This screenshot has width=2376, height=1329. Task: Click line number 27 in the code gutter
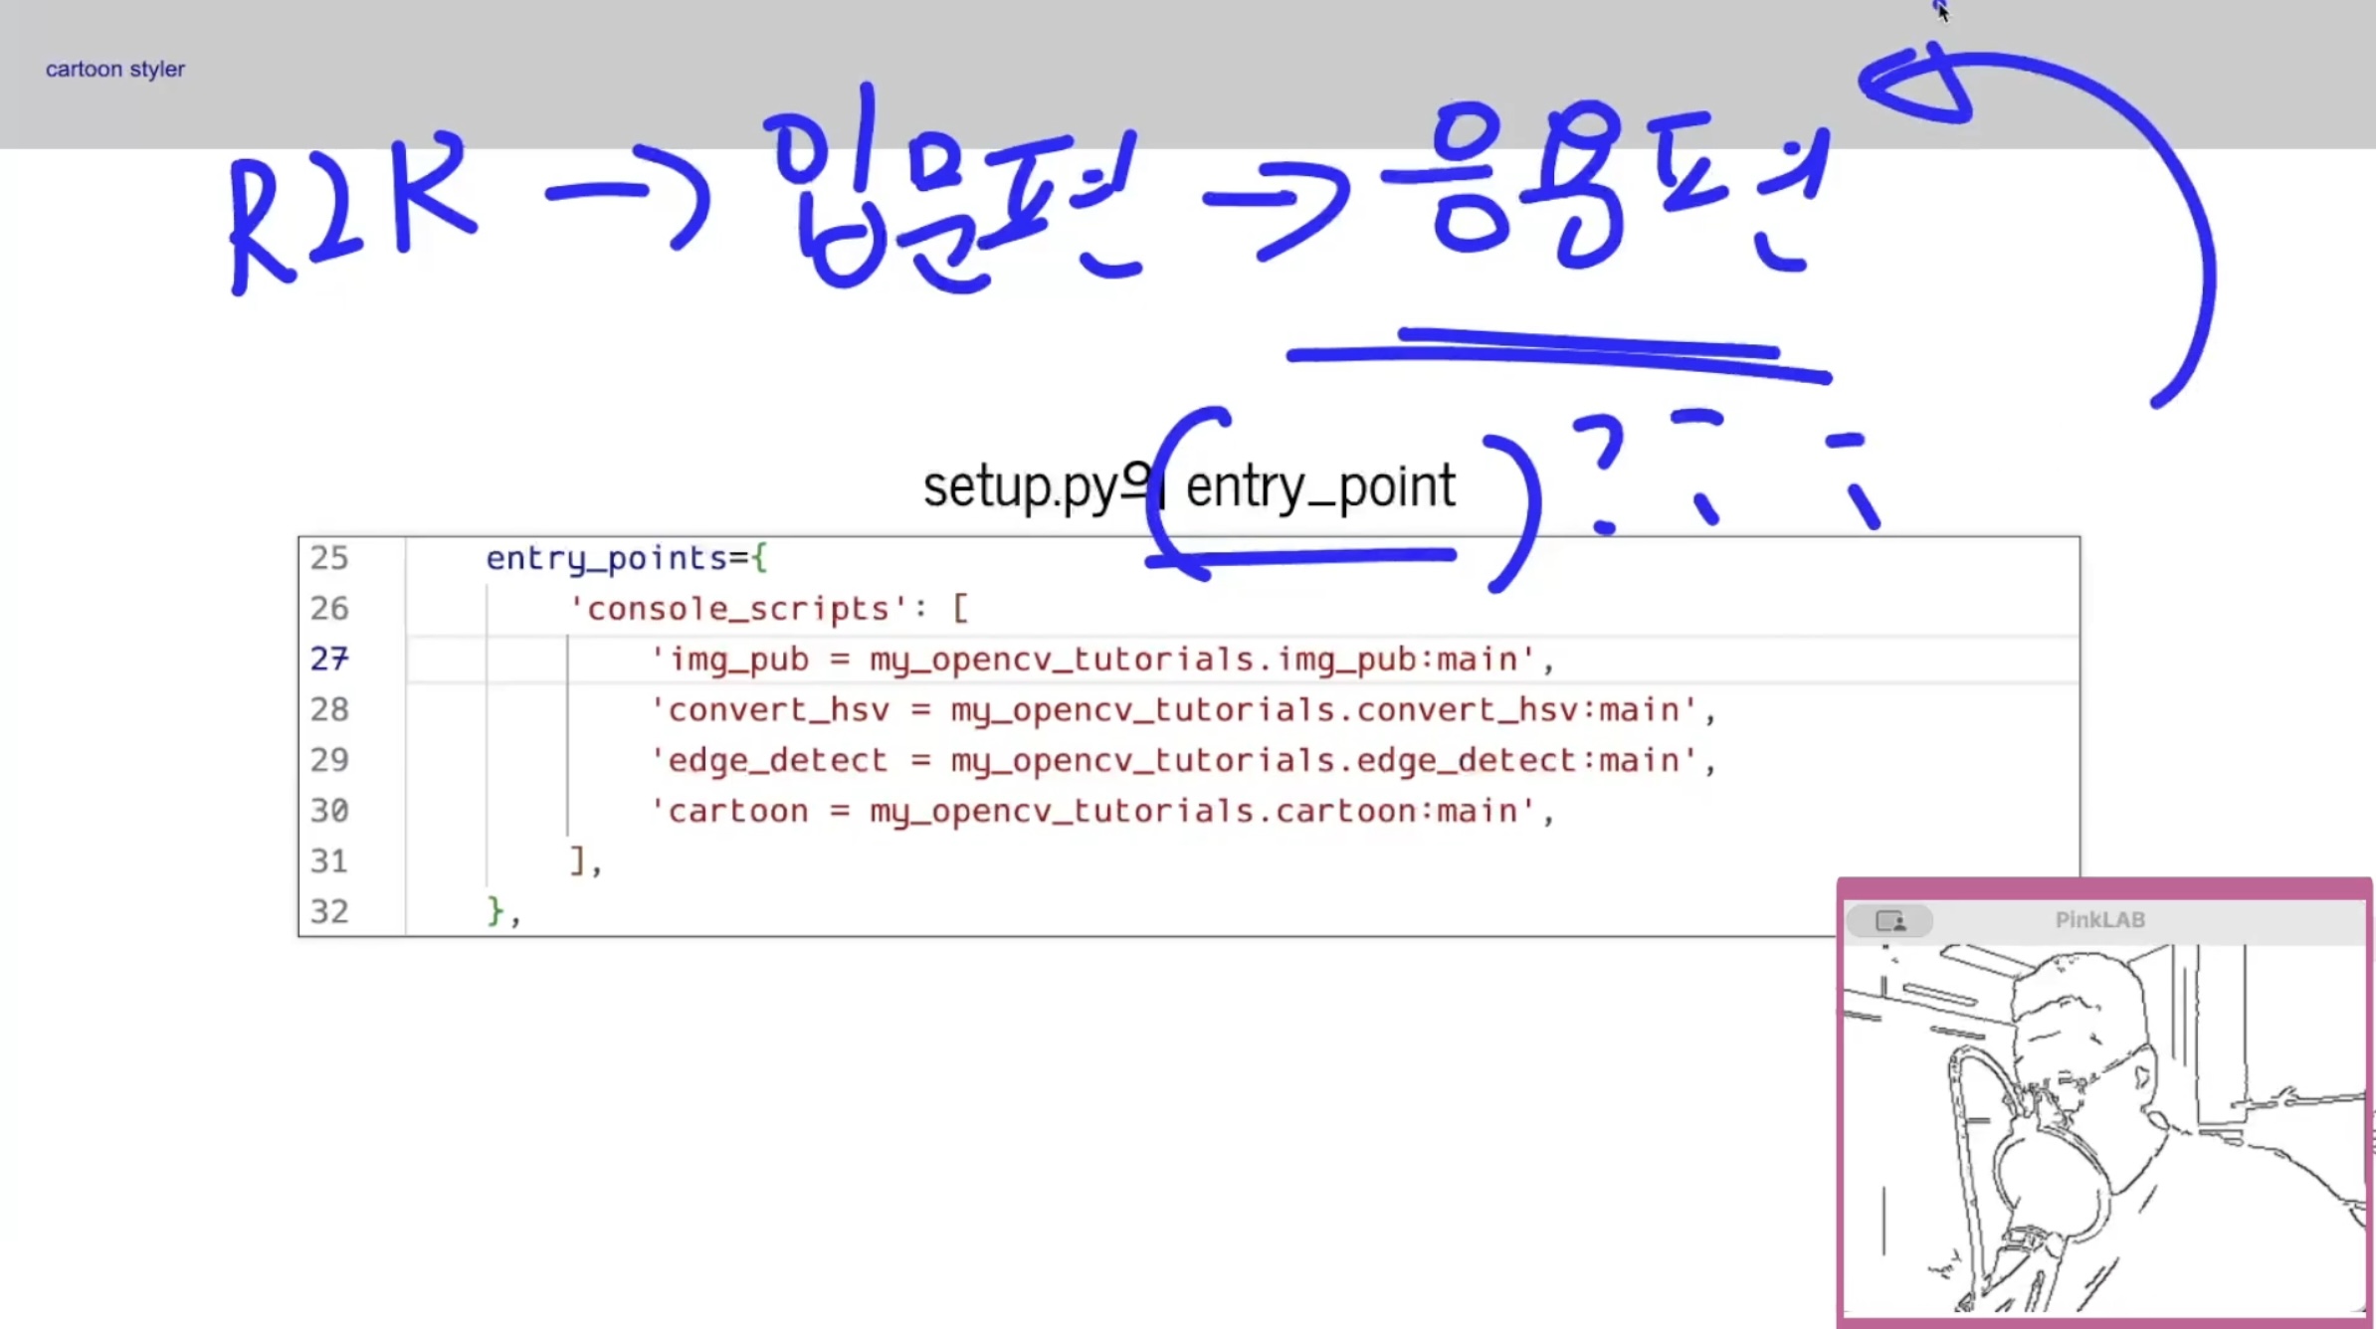pyautogui.click(x=329, y=660)
